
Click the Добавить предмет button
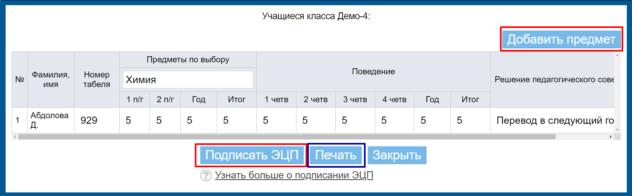click(561, 39)
